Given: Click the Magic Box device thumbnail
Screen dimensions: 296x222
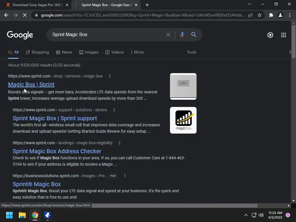Looking at the screenshot, I should coord(183,86).
